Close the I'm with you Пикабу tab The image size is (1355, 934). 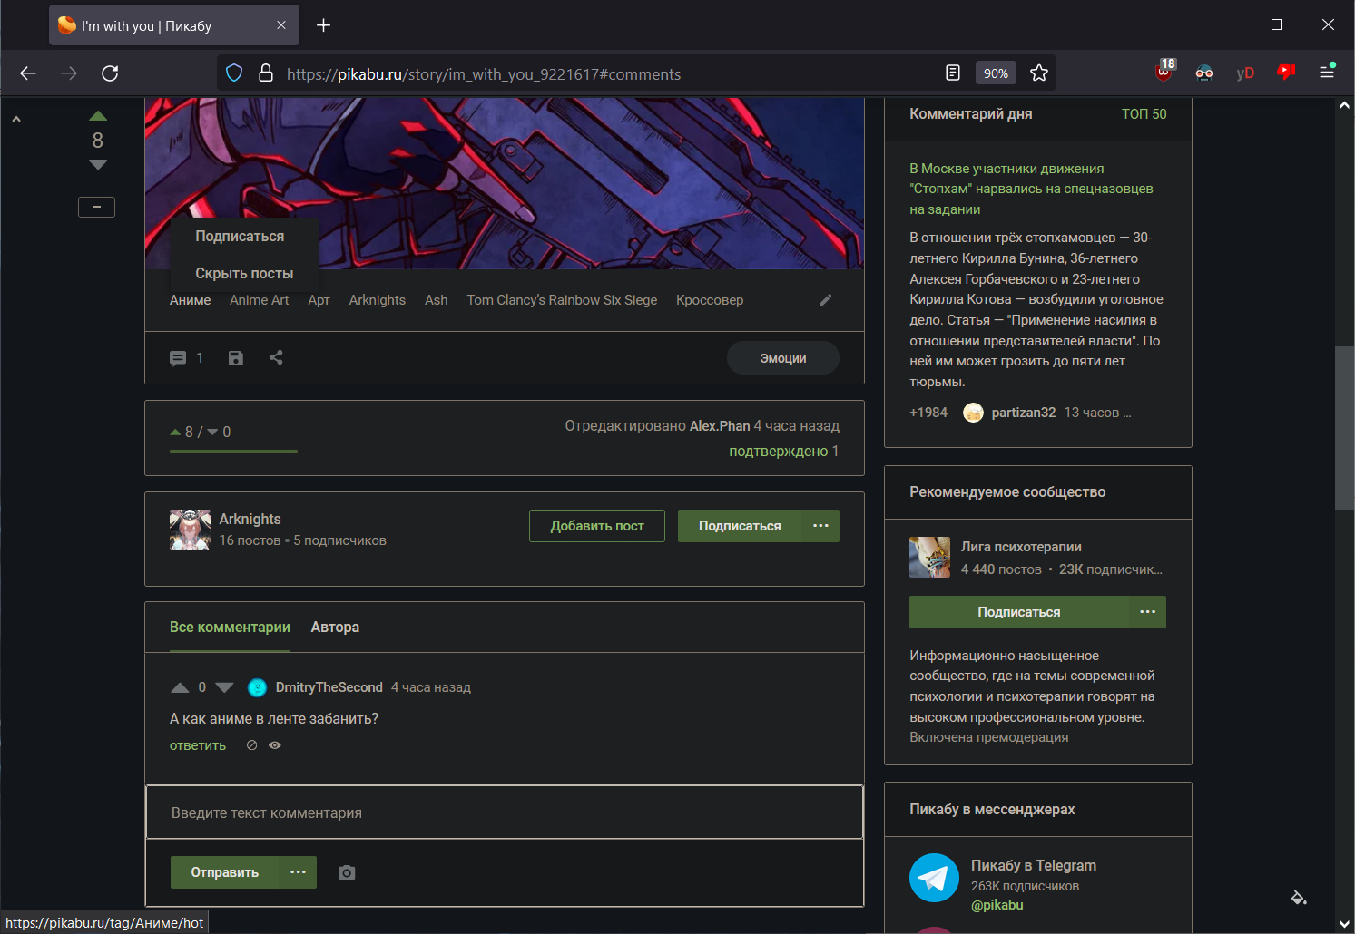click(281, 25)
